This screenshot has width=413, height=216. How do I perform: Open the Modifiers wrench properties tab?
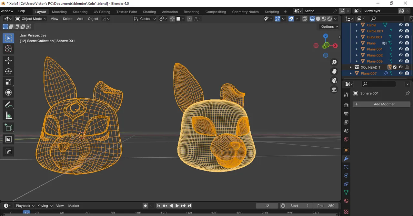click(x=346, y=159)
